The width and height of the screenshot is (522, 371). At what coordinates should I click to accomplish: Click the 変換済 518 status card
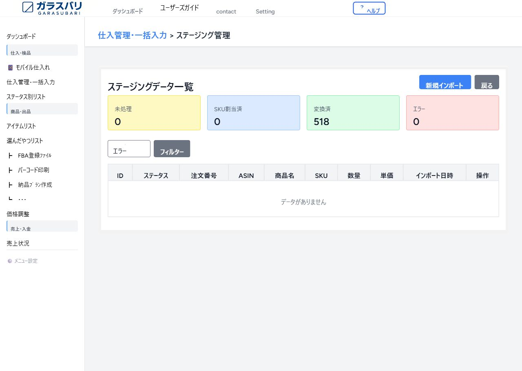tap(353, 113)
